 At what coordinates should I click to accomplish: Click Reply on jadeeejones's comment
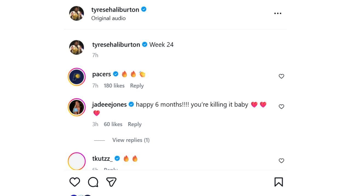135,124
